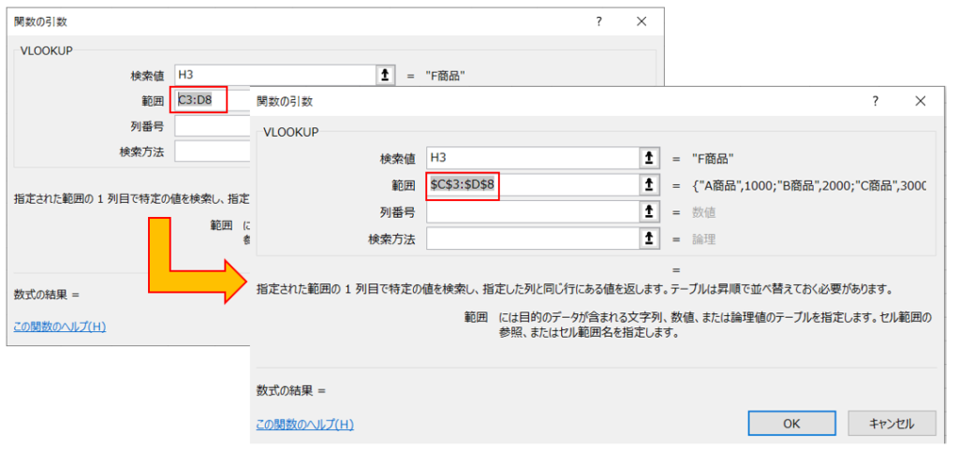Click the empty 列番号 field in front dialog

pyautogui.click(x=529, y=212)
